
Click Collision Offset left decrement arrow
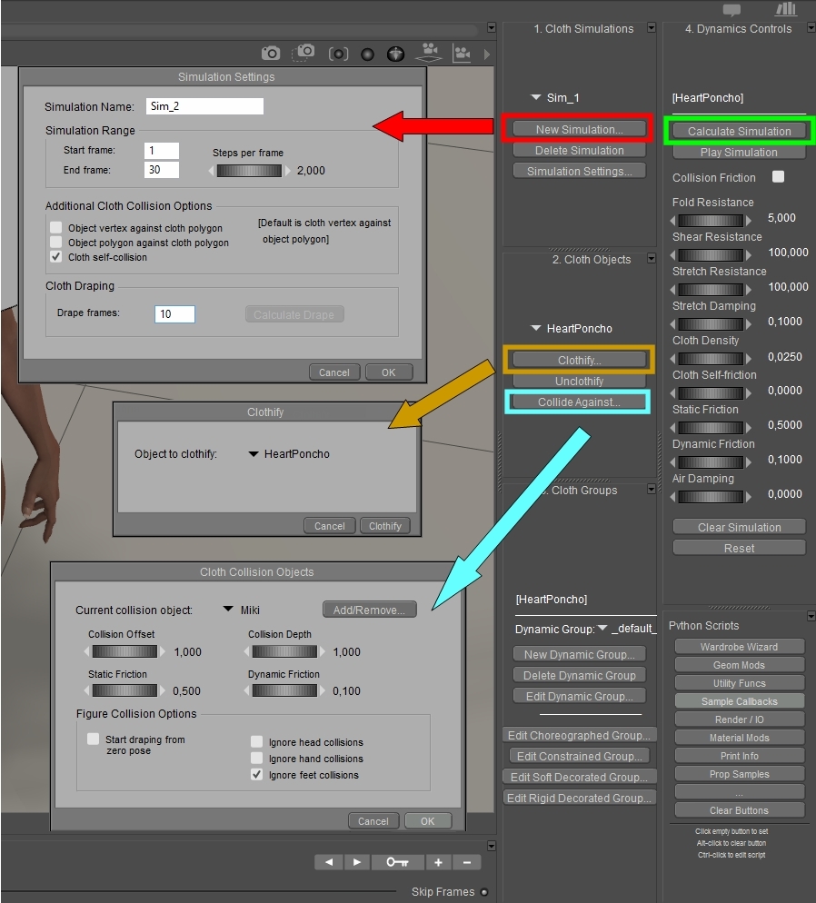coord(87,651)
